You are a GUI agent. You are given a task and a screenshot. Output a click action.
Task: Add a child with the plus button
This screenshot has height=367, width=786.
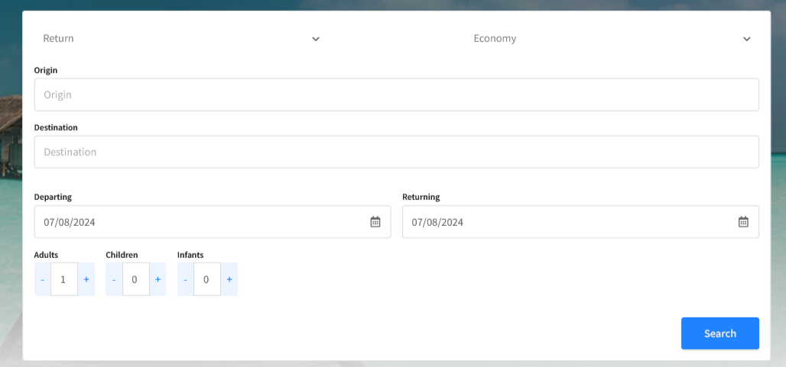pyautogui.click(x=158, y=279)
